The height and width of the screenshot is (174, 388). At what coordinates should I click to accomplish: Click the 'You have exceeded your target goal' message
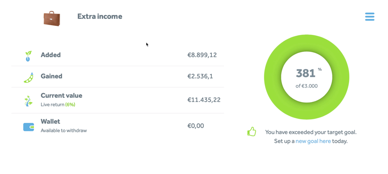[x=311, y=132]
